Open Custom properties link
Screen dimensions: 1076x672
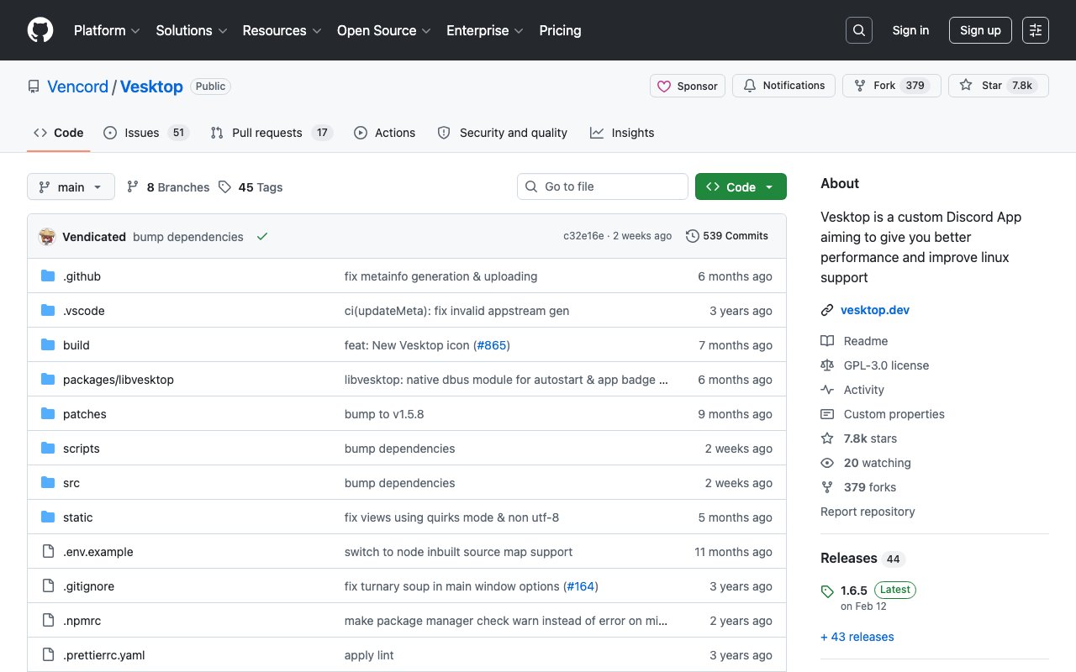883,414
